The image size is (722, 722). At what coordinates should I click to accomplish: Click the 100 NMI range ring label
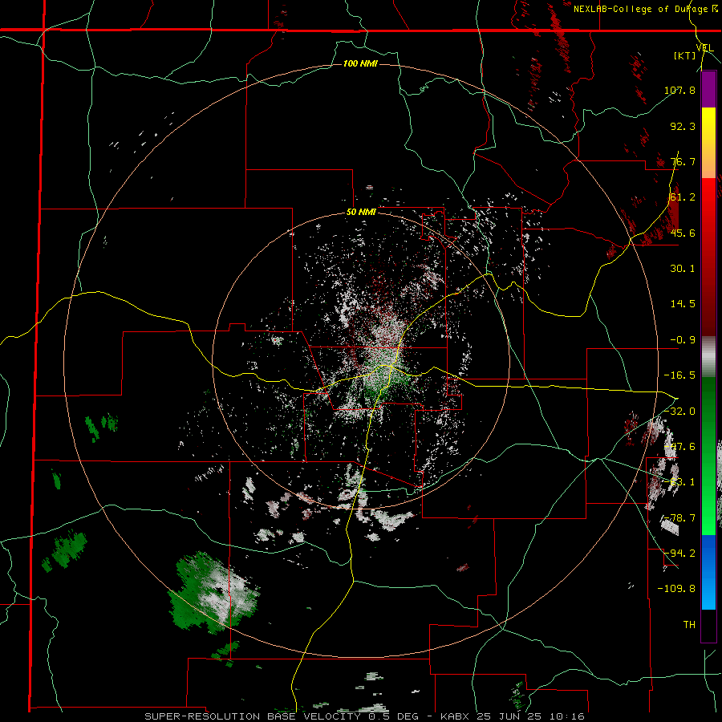(360, 63)
